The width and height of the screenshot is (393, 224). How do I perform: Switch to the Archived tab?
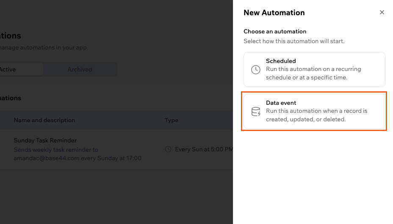[x=80, y=69]
